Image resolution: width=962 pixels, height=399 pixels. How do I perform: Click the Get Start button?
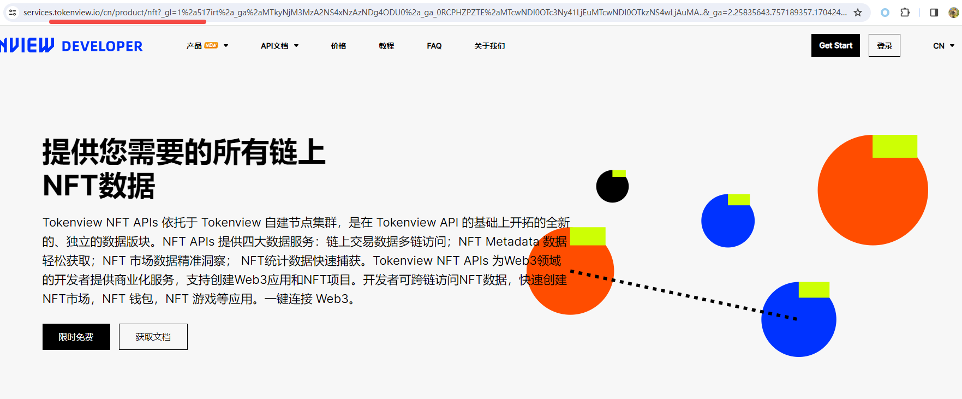point(835,45)
